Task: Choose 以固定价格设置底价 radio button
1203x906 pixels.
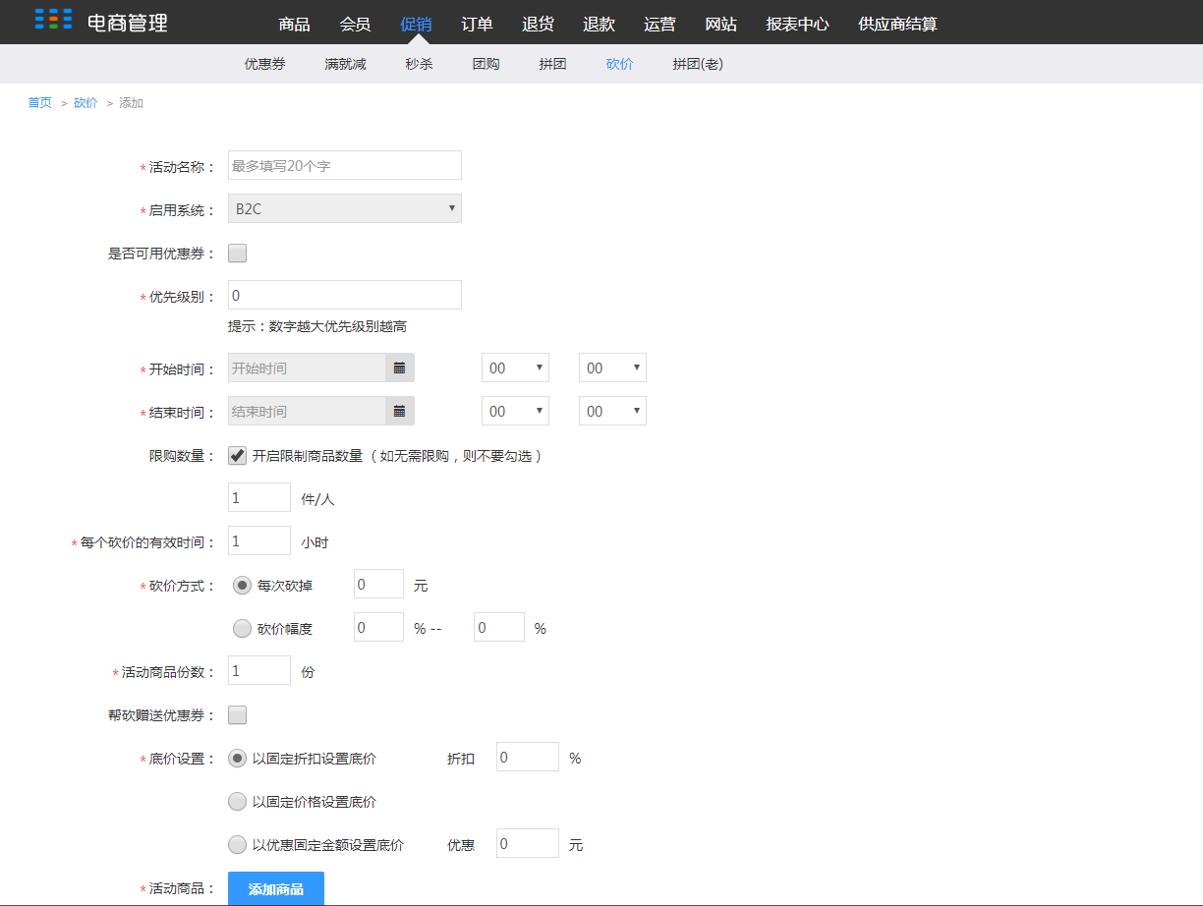Action: [237, 801]
